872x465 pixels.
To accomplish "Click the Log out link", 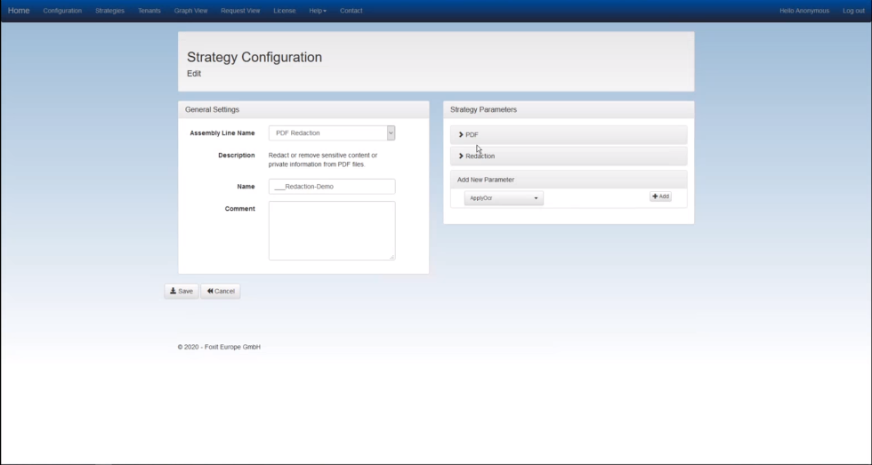I will point(853,11).
